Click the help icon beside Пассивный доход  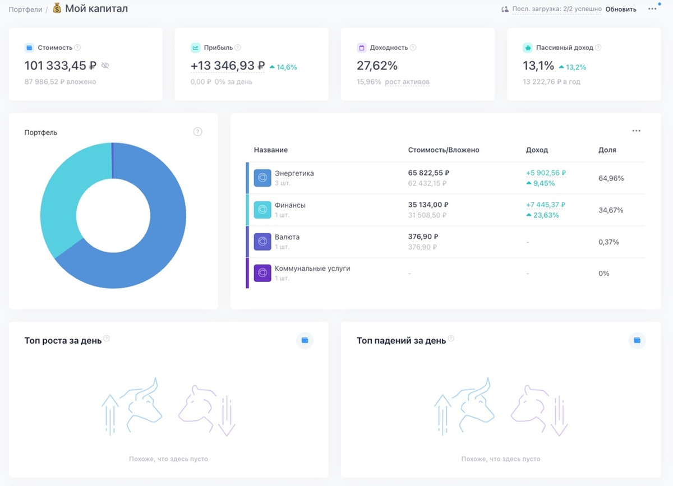(x=598, y=48)
